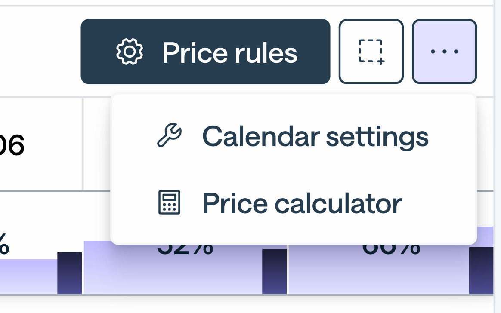Close the three-dots more options menu
The width and height of the screenshot is (501, 313).
pos(444,52)
